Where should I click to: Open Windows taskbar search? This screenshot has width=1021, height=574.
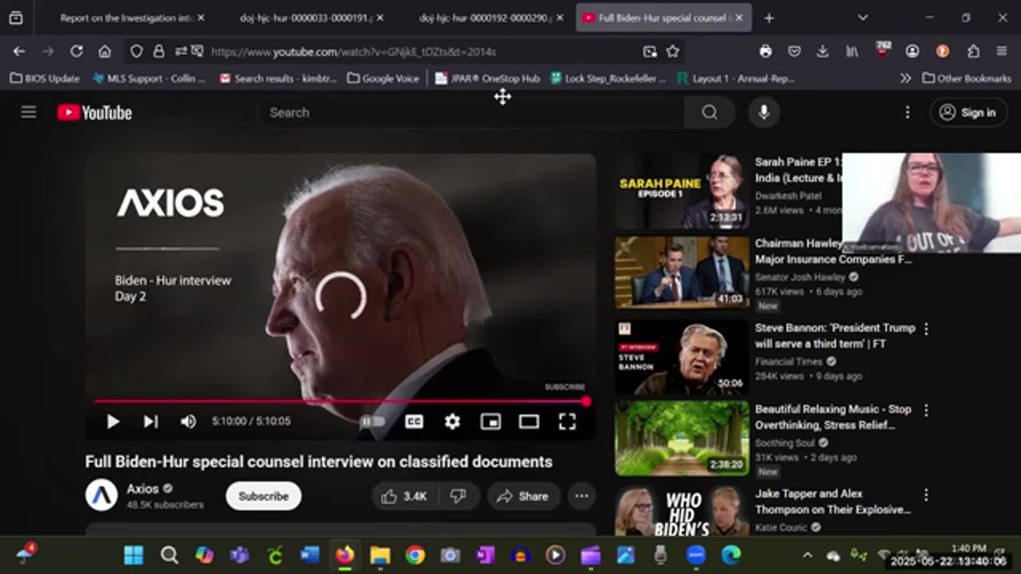tap(168, 555)
